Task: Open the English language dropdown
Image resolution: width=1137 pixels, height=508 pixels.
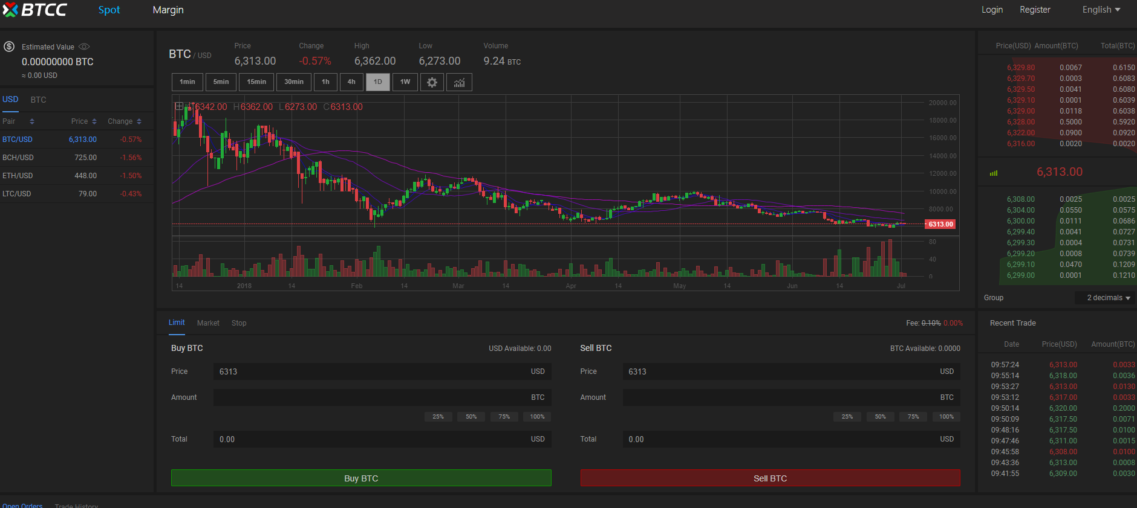Action: pyautogui.click(x=1101, y=10)
